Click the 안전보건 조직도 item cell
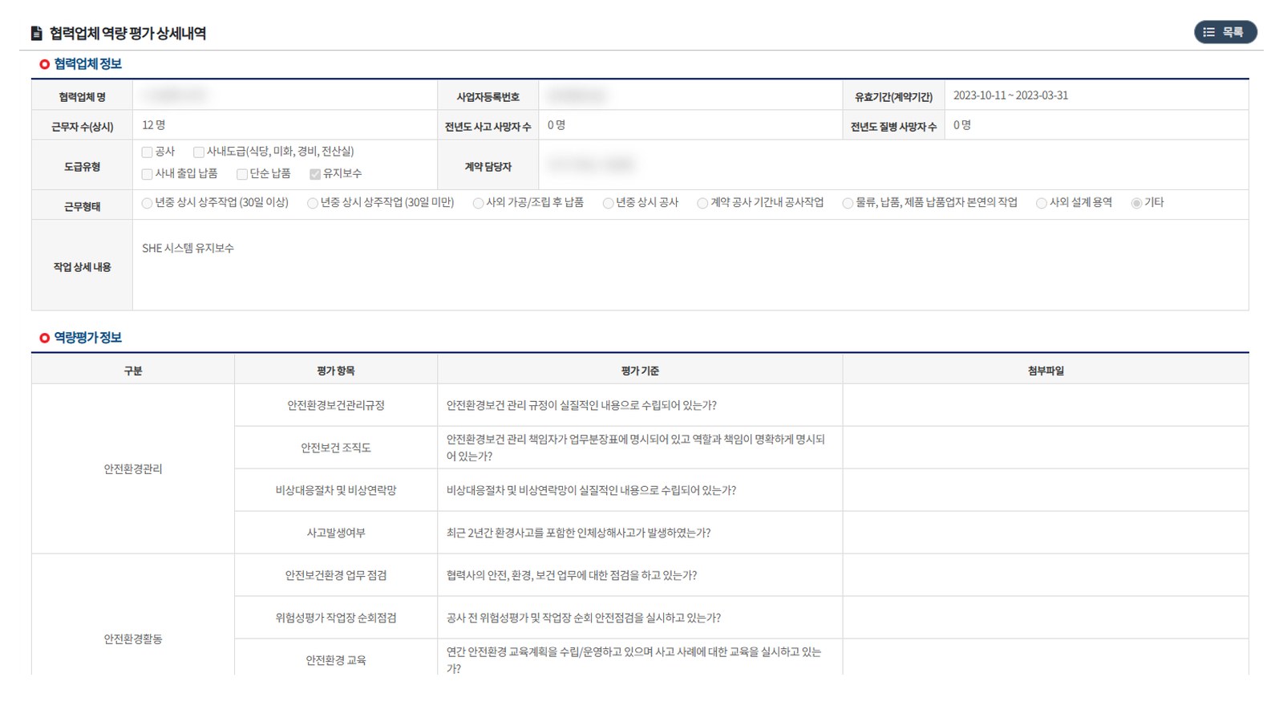 coord(336,448)
